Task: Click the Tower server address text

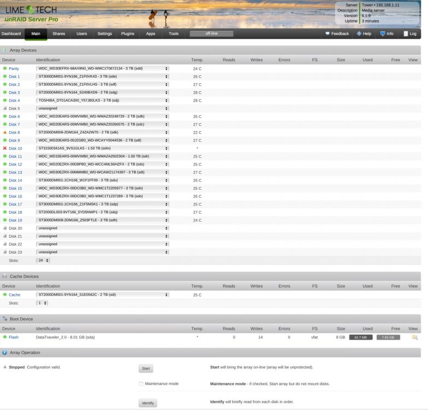Action: click(x=380, y=5)
